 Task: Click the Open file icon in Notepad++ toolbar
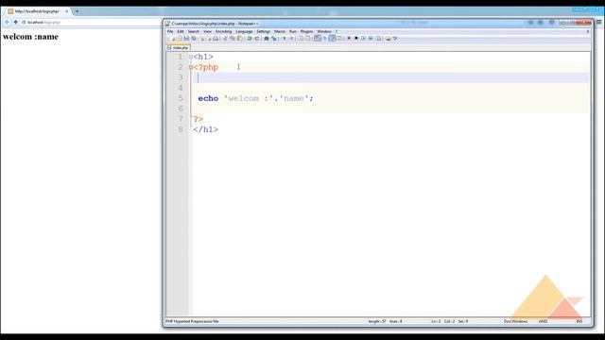[179, 39]
